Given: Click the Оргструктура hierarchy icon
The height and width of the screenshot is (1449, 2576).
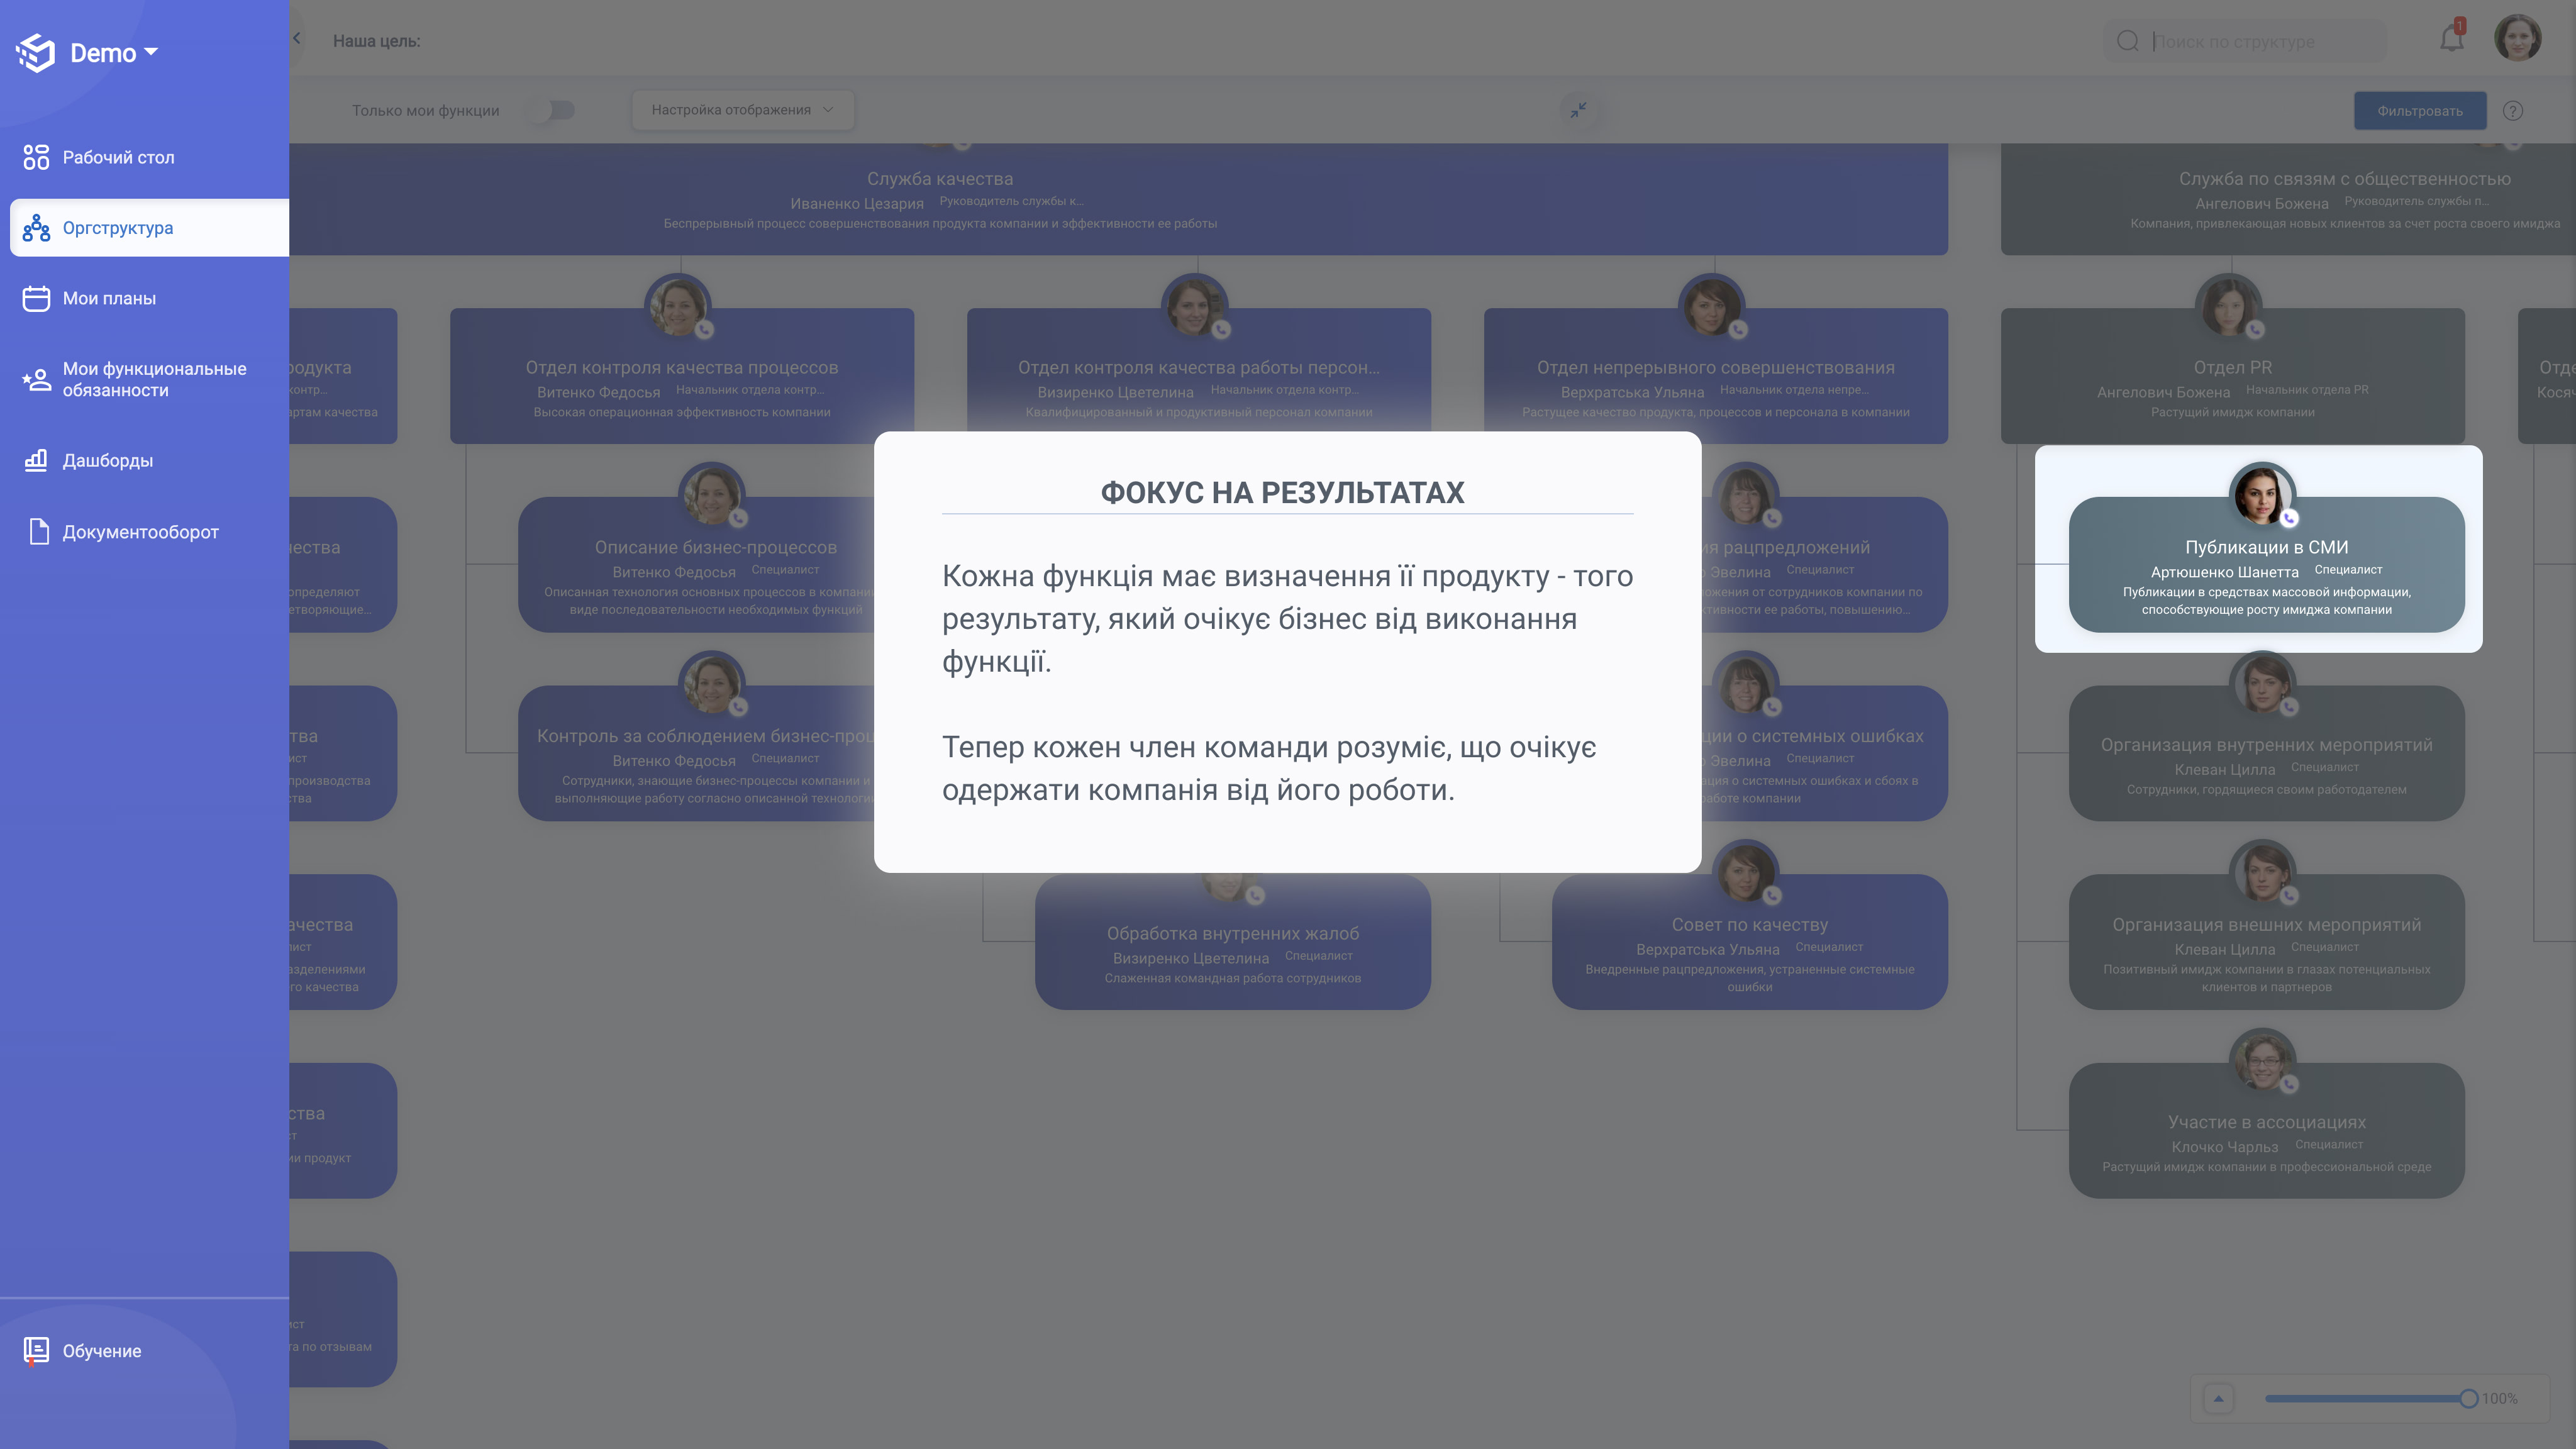Looking at the screenshot, I should [36, 228].
